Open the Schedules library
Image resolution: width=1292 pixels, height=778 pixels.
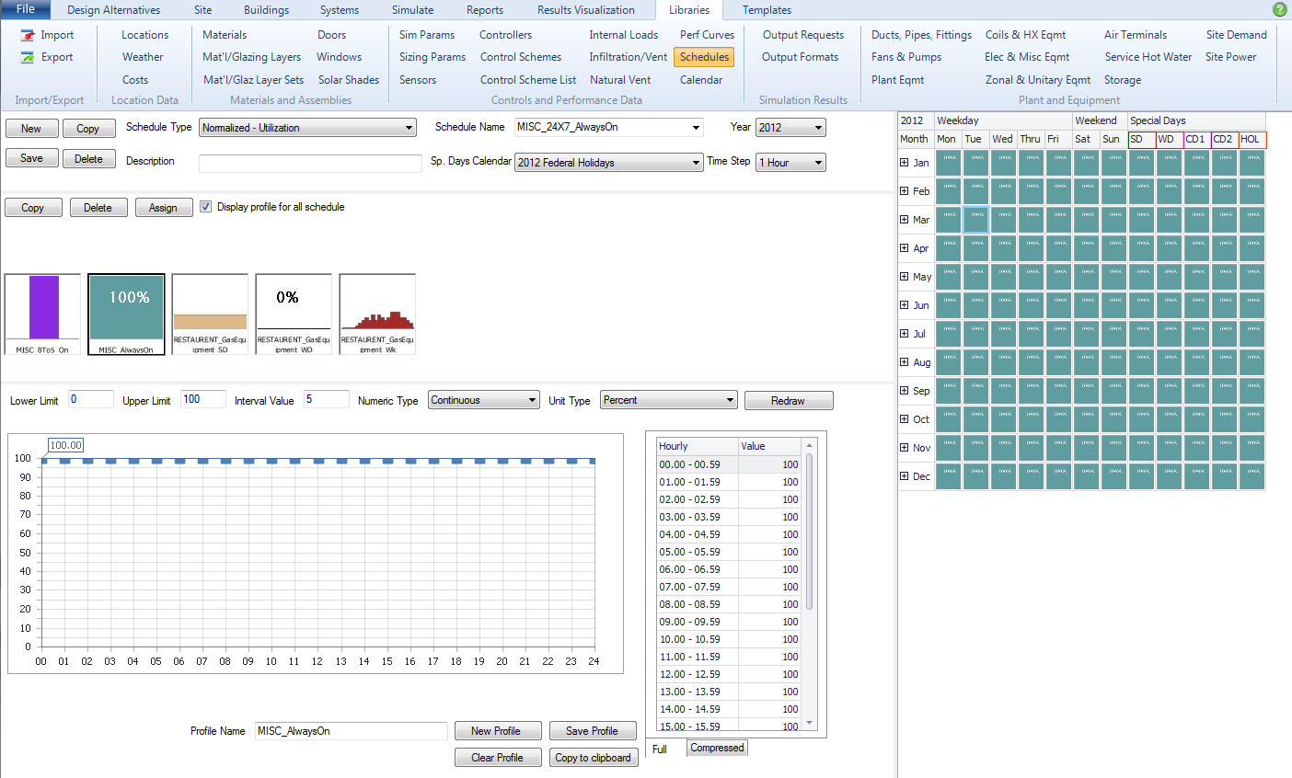(x=704, y=57)
